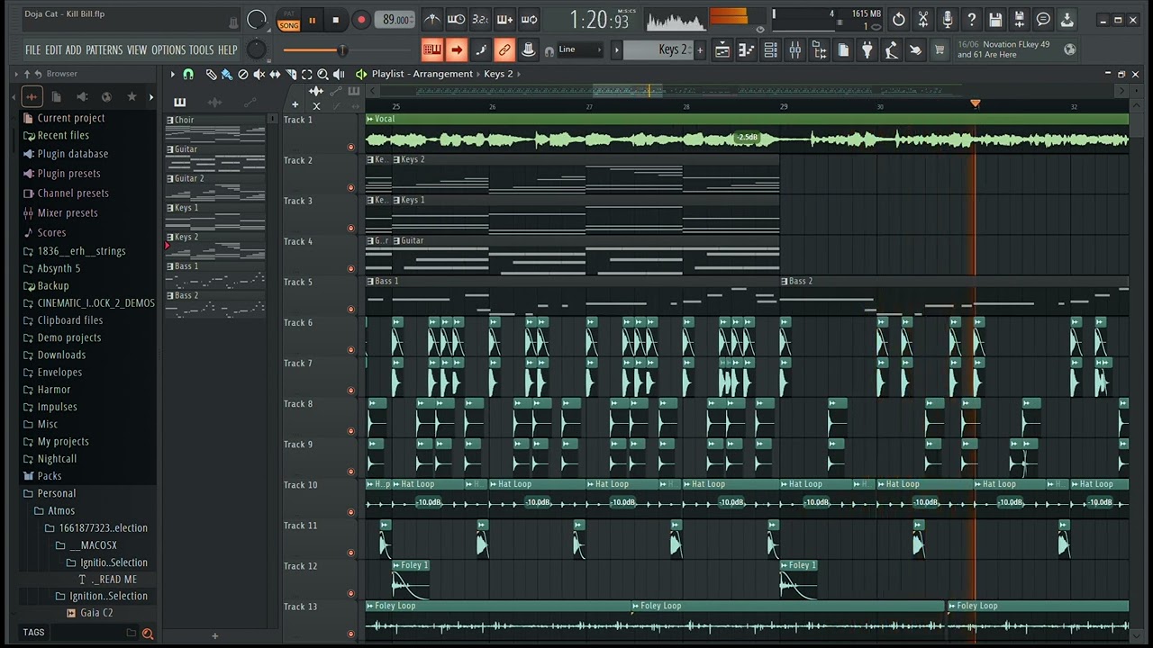Screen dimensions: 1153x648
Task: Switch to PAT mode
Action: tap(288, 14)
